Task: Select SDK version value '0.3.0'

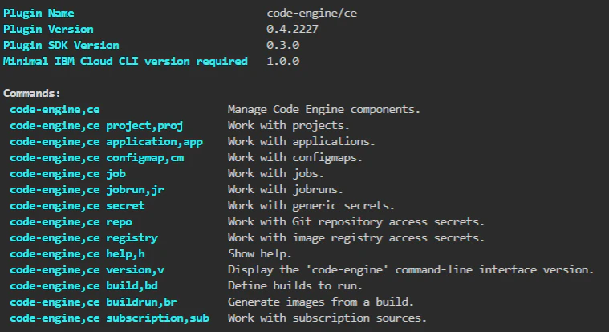Action: click(x=282, y=45)
